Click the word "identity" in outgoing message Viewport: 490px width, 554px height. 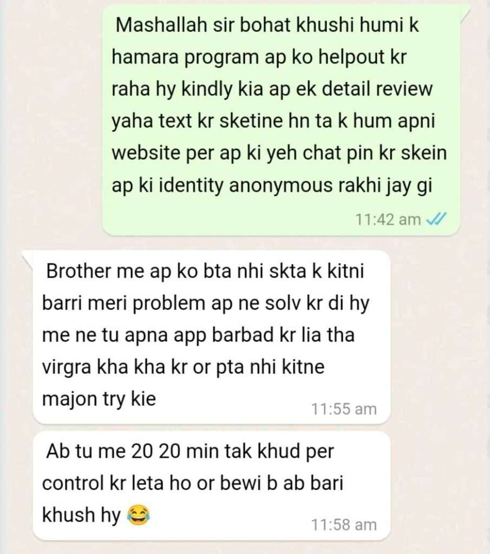tap(191, 186)
